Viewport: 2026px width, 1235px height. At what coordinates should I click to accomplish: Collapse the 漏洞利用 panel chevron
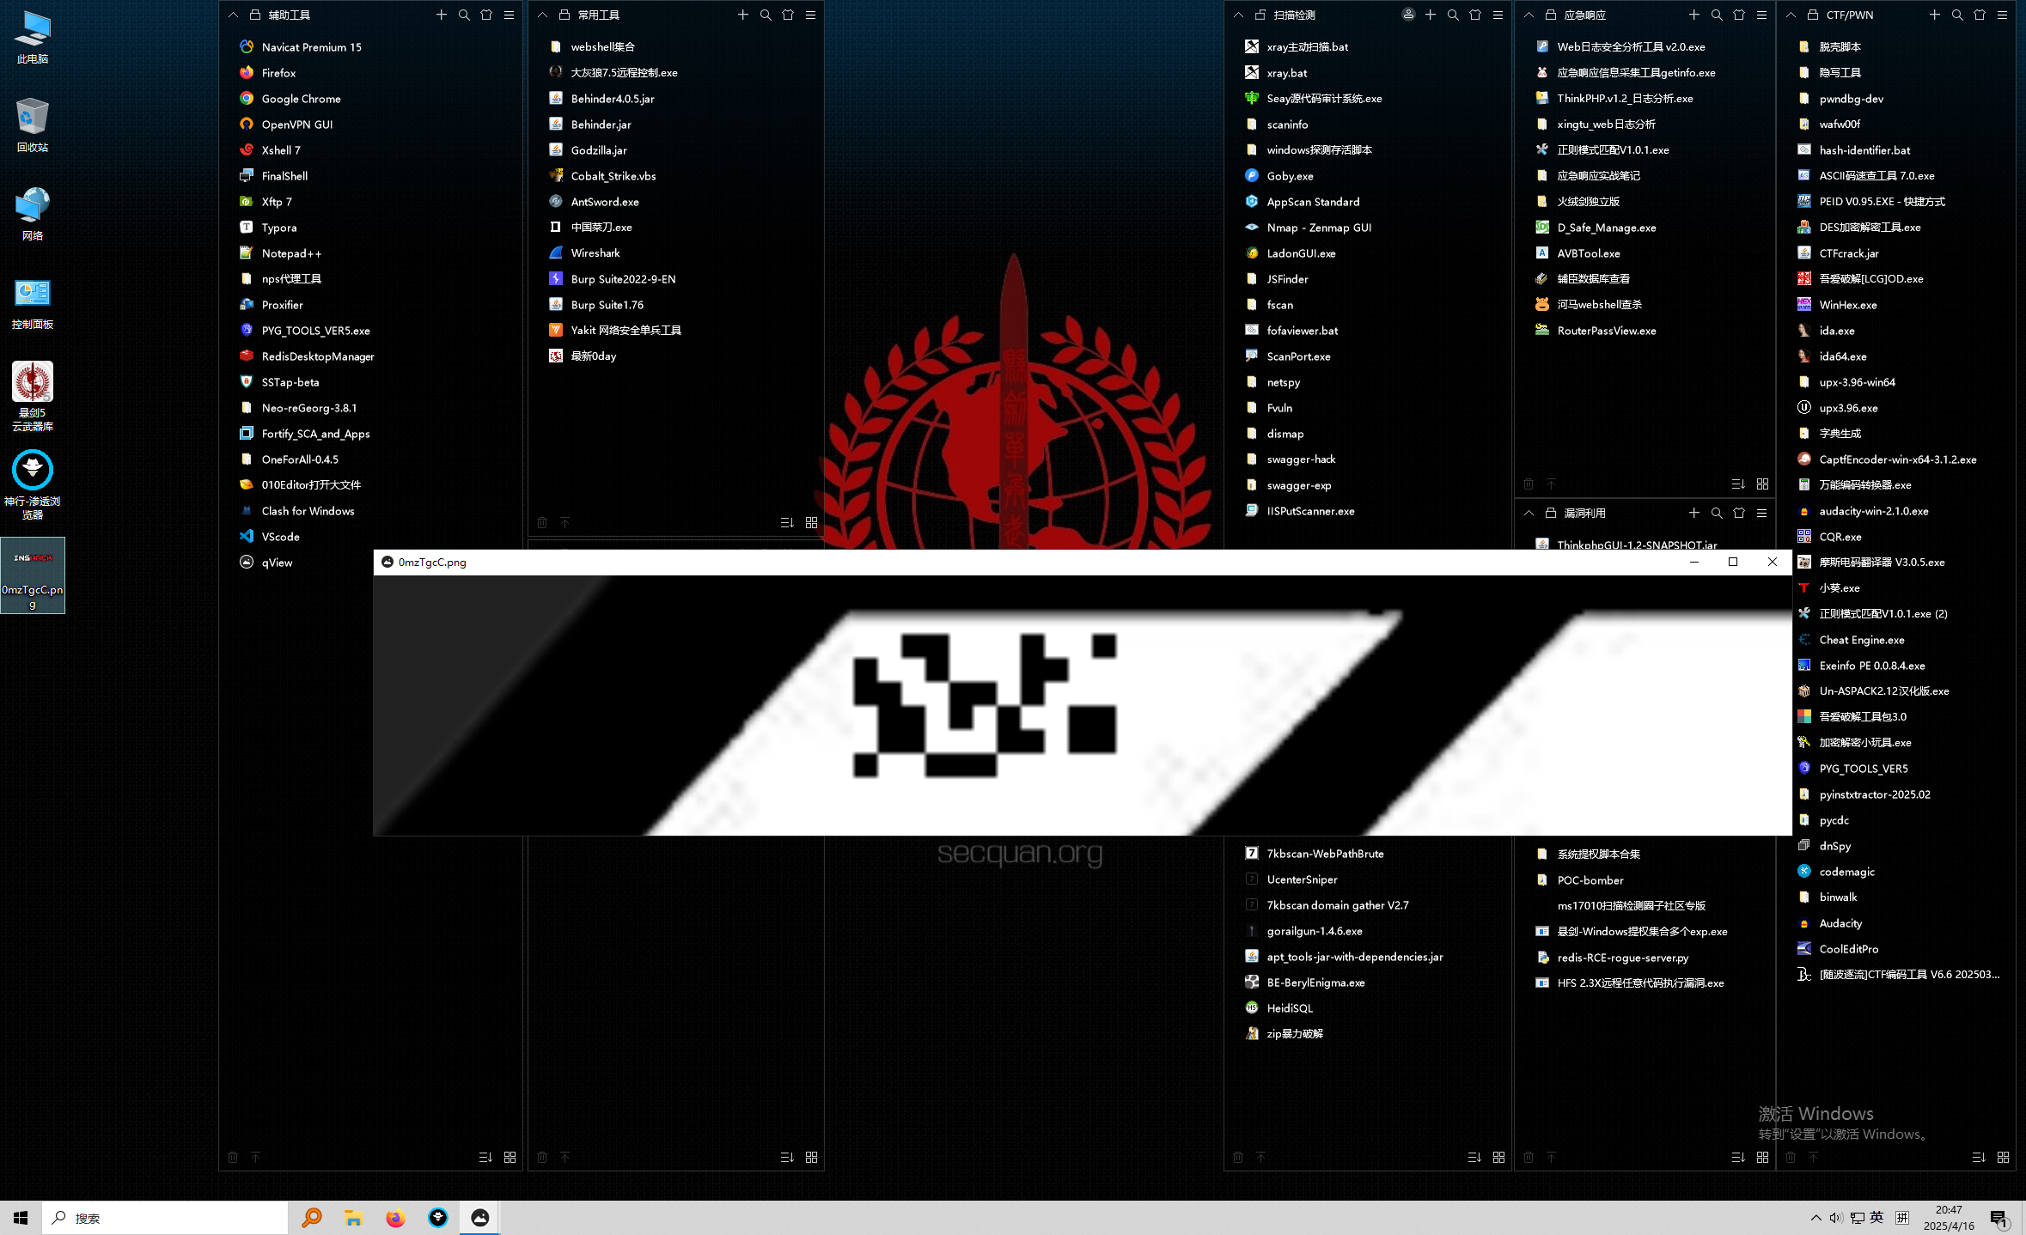coord(1529,513)
